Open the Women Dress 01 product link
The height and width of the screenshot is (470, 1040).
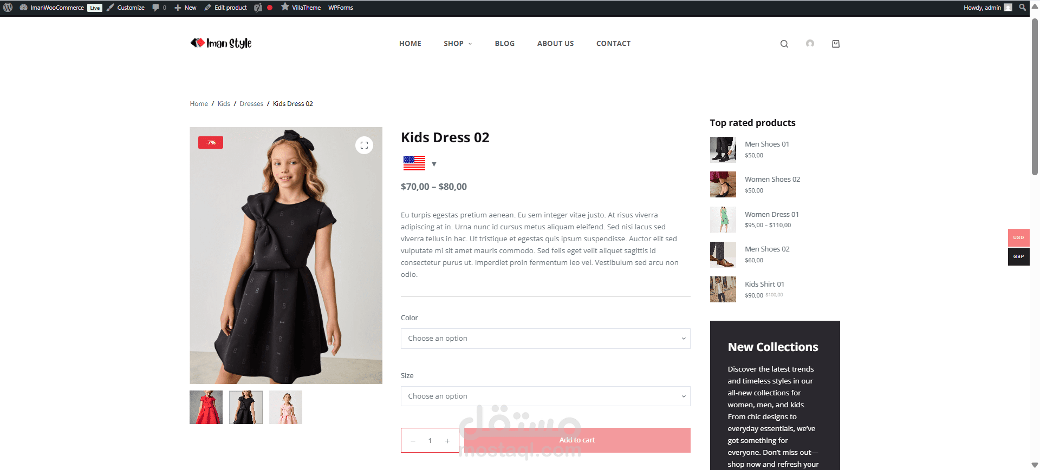771,215
